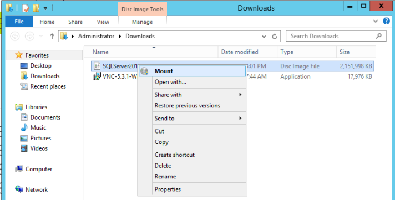Click the VNC installer file icon

pyautogui.click(x=97, y=76)
